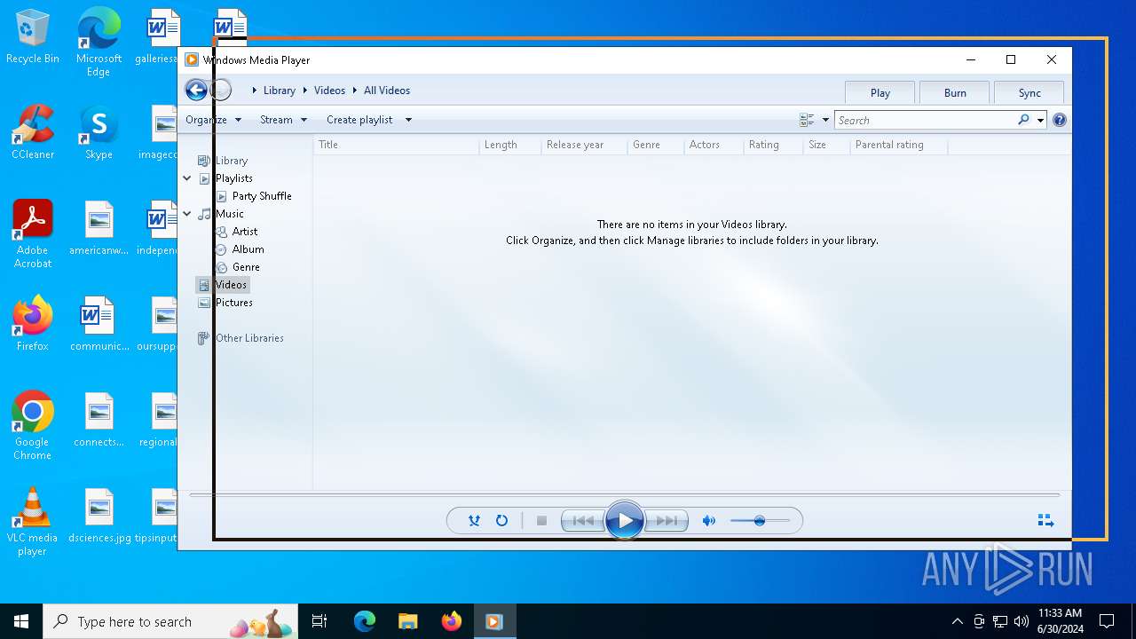The width and height of the screenshot is (1136, 639).
Task: Sort by the Title column header
Action: tap(396, 145)
